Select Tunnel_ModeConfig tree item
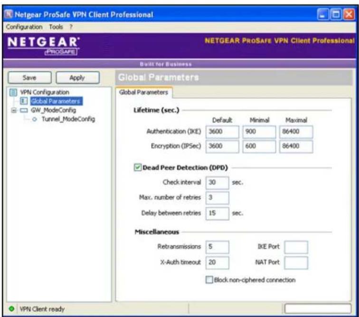Screen dimensions: 359x317 tap(68, 119)
